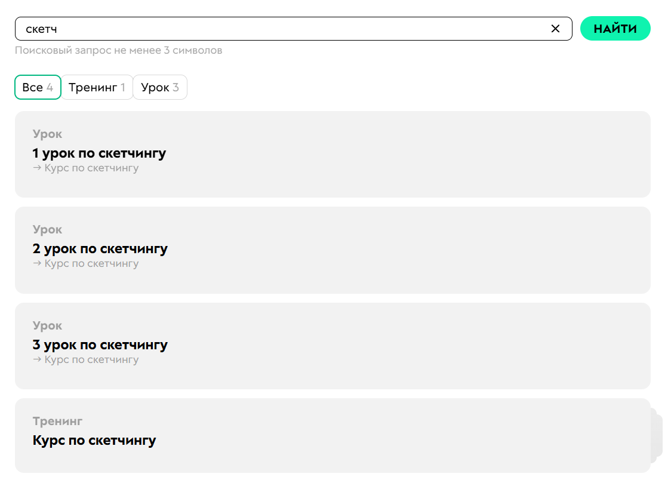Screen dimensions: 671x486
Task: Click the arrow icon under 3 урок по скетчингу
Action: pos(37,360)
